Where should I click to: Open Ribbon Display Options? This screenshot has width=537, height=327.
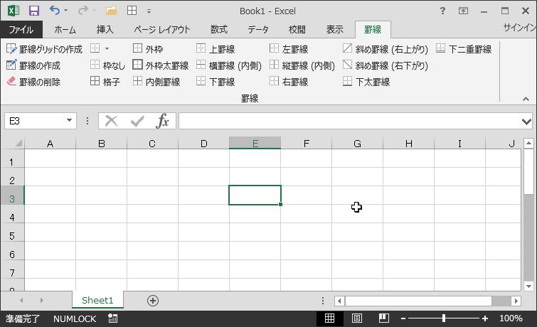tap(463, 11)
